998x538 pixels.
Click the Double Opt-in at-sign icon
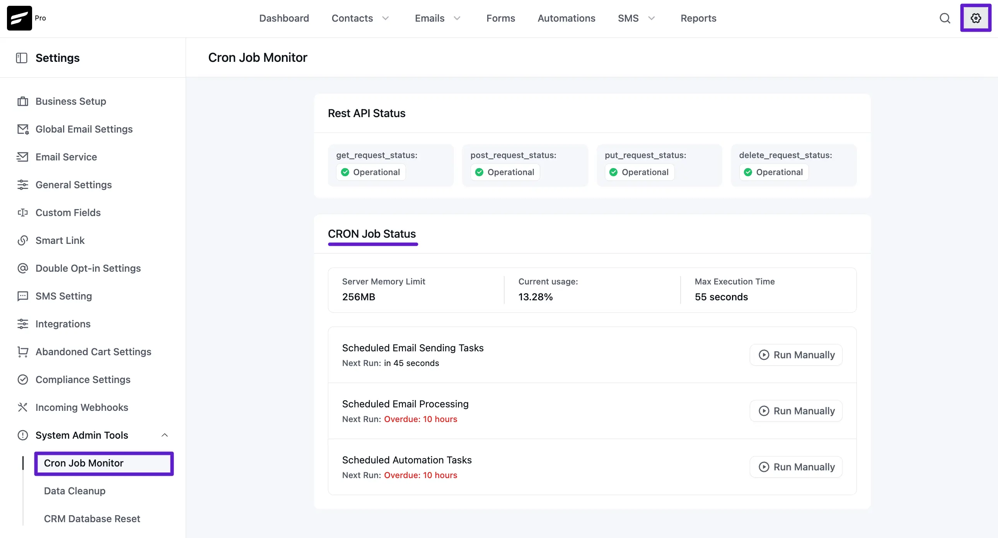23,268
